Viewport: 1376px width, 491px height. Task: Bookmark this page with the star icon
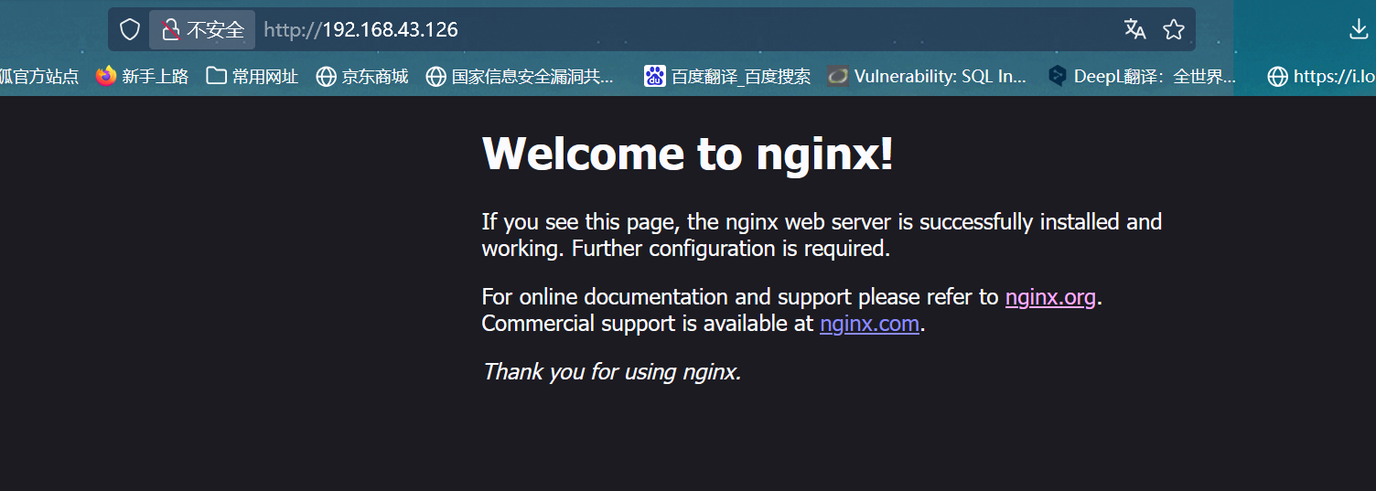[x=1174, y=30]
